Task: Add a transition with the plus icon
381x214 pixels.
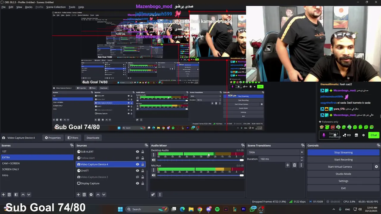Action: pyautogui.click(x=288, y=165)
